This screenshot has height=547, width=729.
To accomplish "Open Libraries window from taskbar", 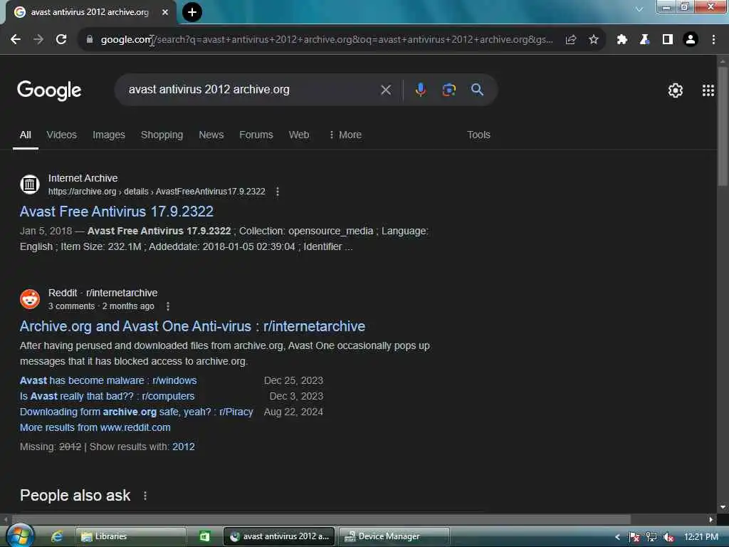I will (x=131, y=536).
